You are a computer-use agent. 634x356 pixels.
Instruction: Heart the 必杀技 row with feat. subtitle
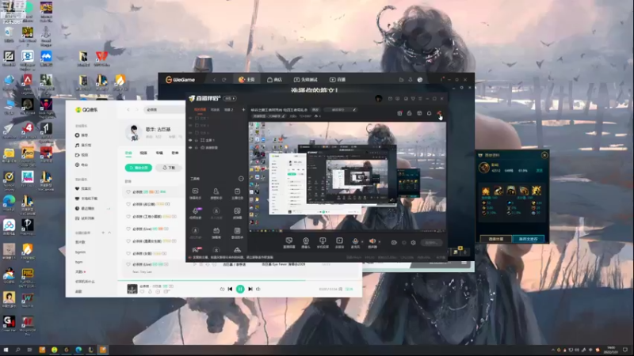pyautogui.click(x=128, y=264)
